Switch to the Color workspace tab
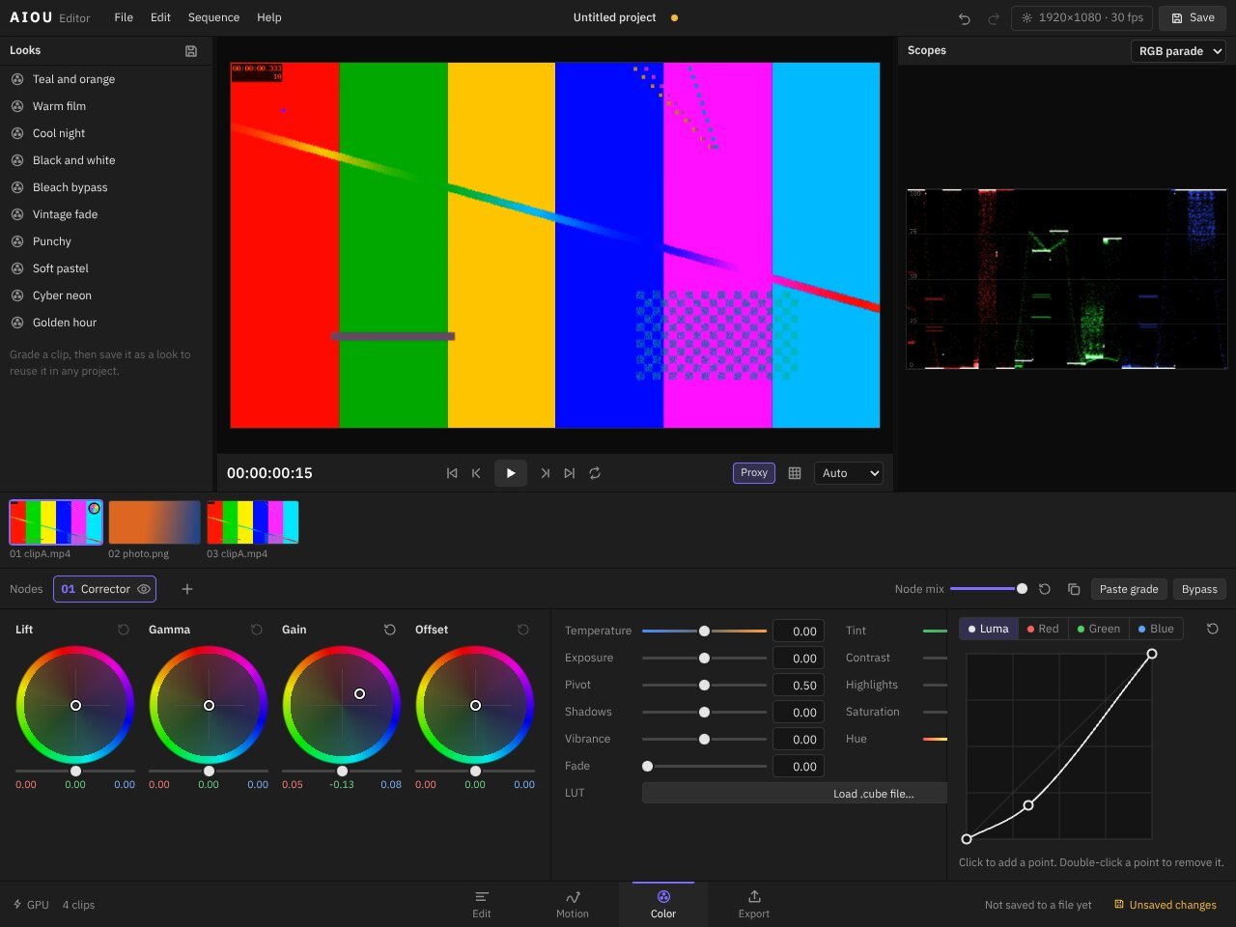The image size is (1236, 927). [x=663, y=905]
